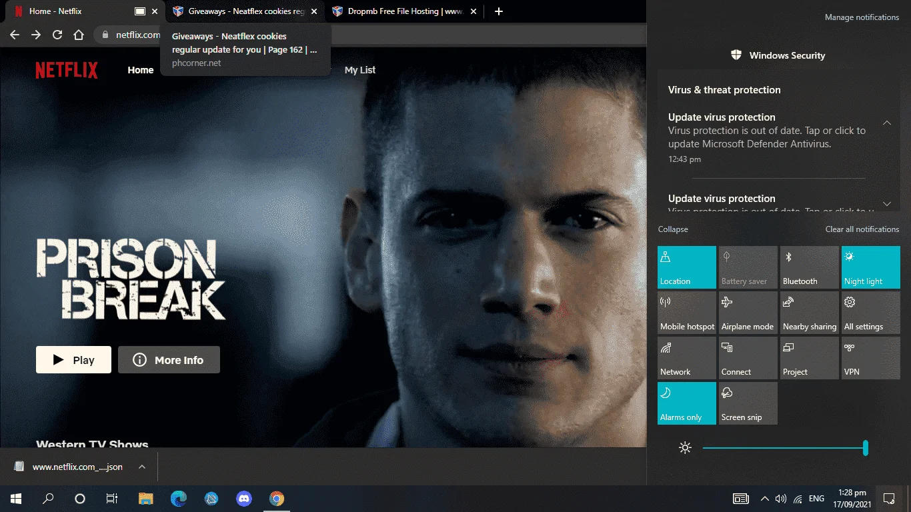
Task: Open Manage notifications link
Action: [862, 17]
